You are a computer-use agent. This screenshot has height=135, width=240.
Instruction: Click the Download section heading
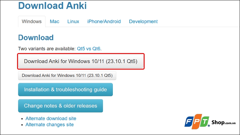click(36, 37)
